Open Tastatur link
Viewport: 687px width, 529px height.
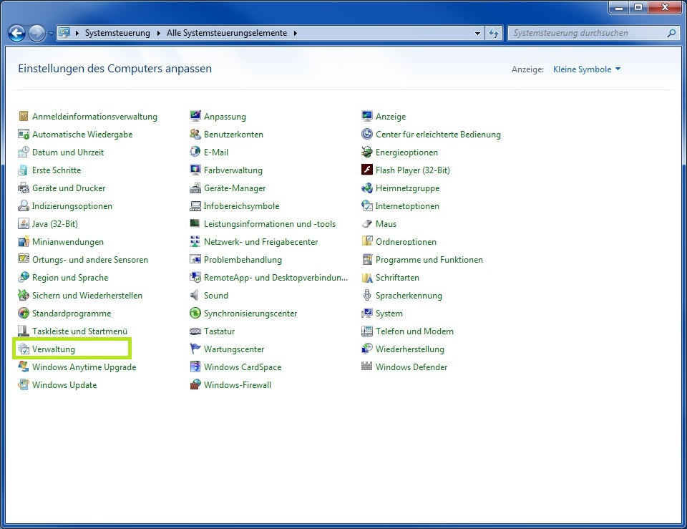click(x=220, y=331)
